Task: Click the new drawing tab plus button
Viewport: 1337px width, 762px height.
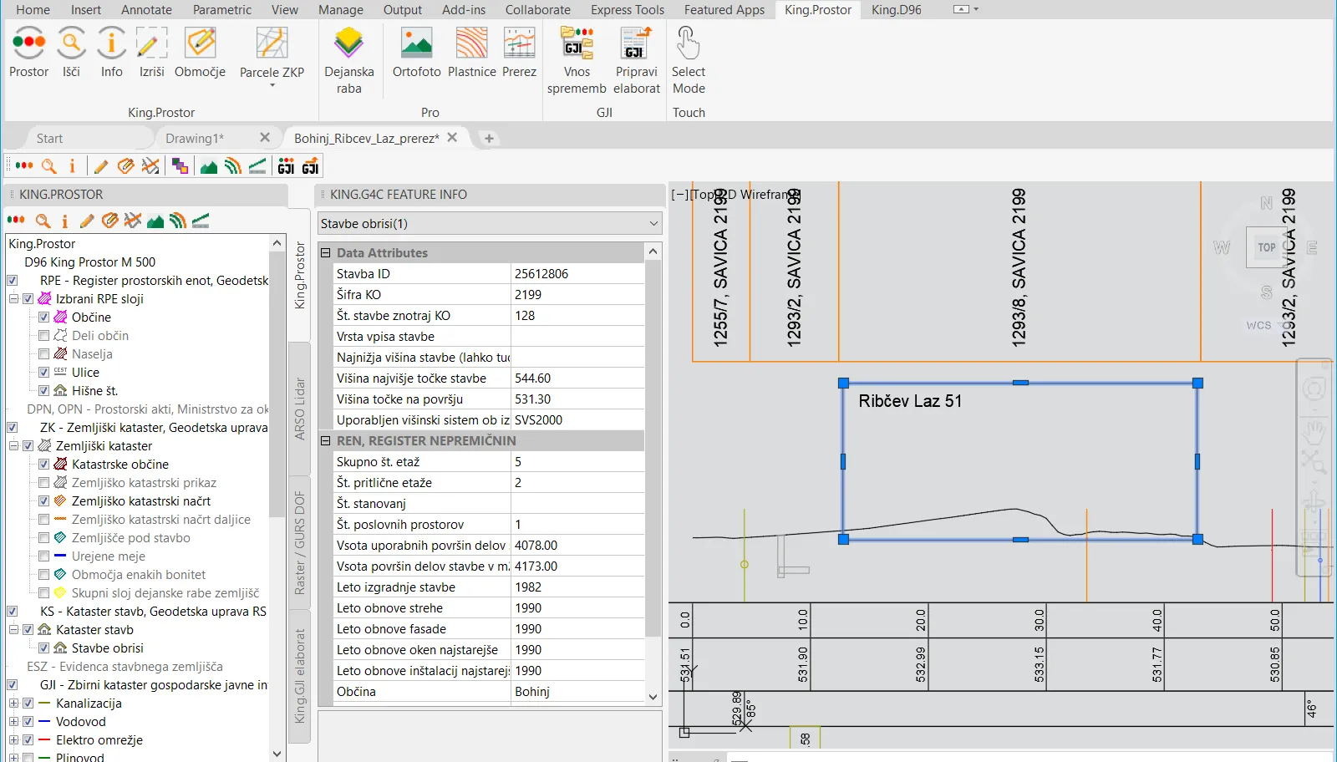Action: pos(490,139)
